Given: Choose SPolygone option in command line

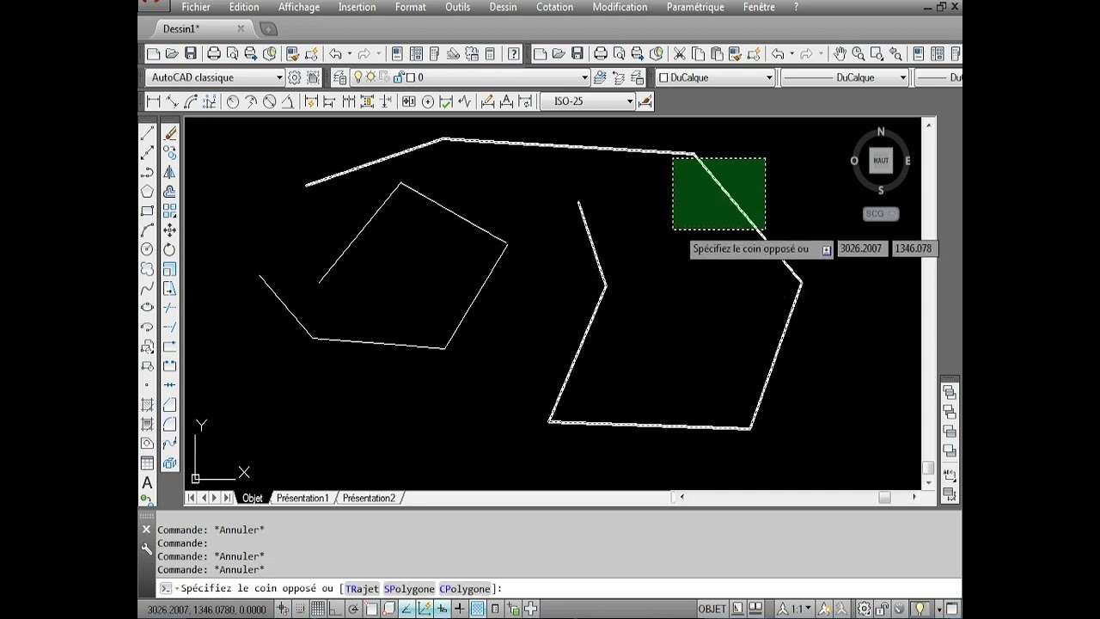Looking at the screenshot, I should coord(409,589).
